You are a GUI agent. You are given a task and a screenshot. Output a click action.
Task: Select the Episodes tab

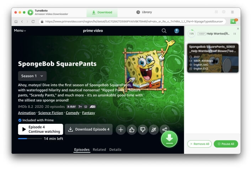coord(82,149)
